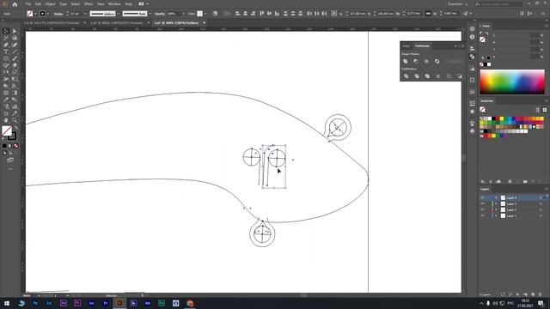Expand Layer 2 contents arrow
Image resolution: width=550 pixels, height=309 pixels.
(x=496, y=209)
